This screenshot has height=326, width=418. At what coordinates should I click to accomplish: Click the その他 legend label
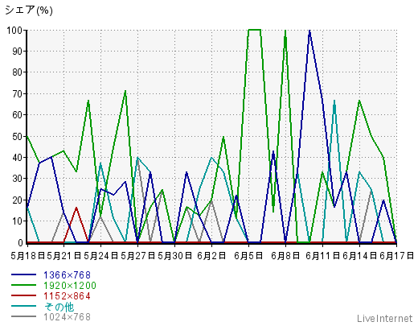(59, 307)
